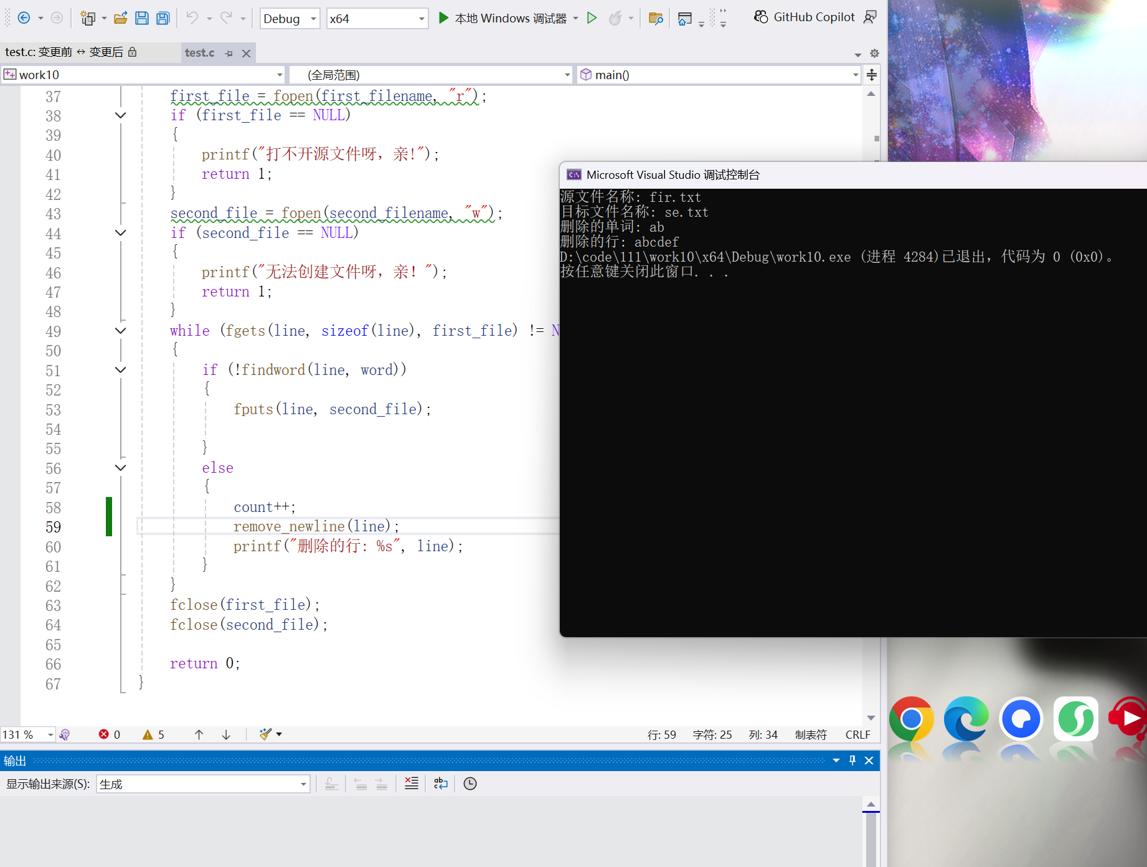Open a file with the folder icon

[x=121, y=18]
